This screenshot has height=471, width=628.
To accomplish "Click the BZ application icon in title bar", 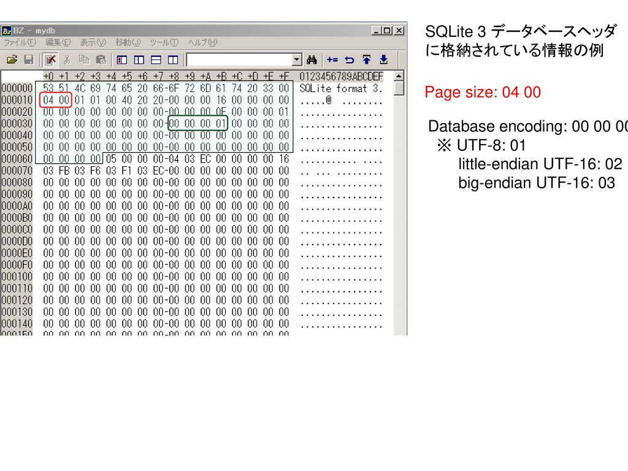I will 6,31.
